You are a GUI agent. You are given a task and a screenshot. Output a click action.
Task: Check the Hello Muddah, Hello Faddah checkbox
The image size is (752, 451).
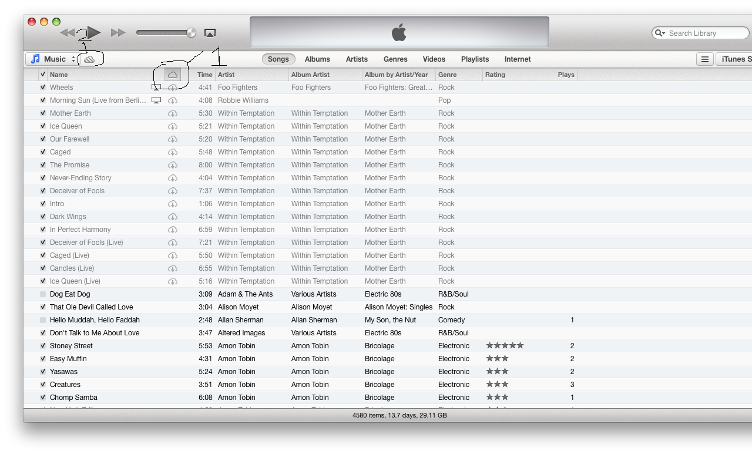43,320
